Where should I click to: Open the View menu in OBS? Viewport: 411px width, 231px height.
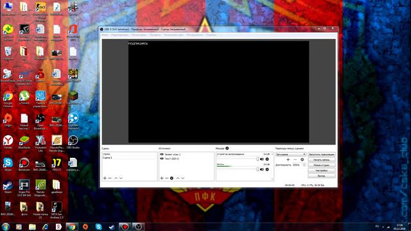click(x=139, y=35)
